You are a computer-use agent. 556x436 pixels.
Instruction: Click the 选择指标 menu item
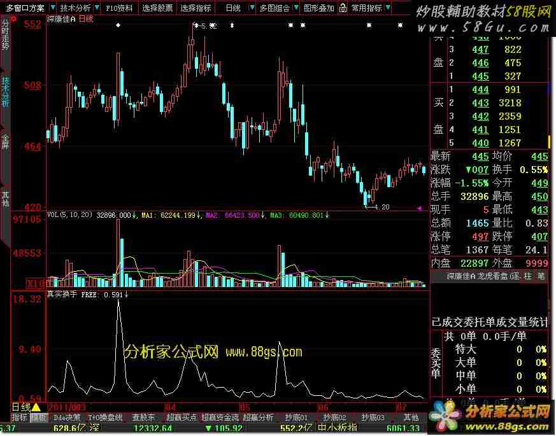coord(196,8)
